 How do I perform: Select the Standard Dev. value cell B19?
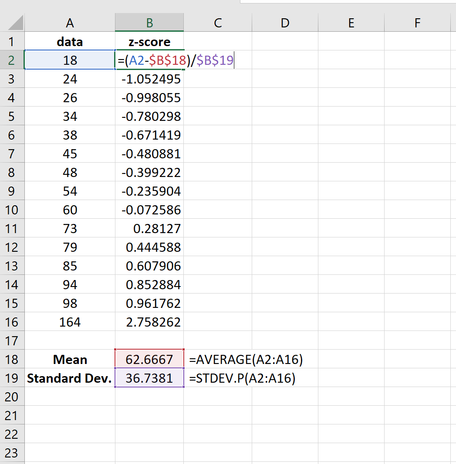click(149, 378)
